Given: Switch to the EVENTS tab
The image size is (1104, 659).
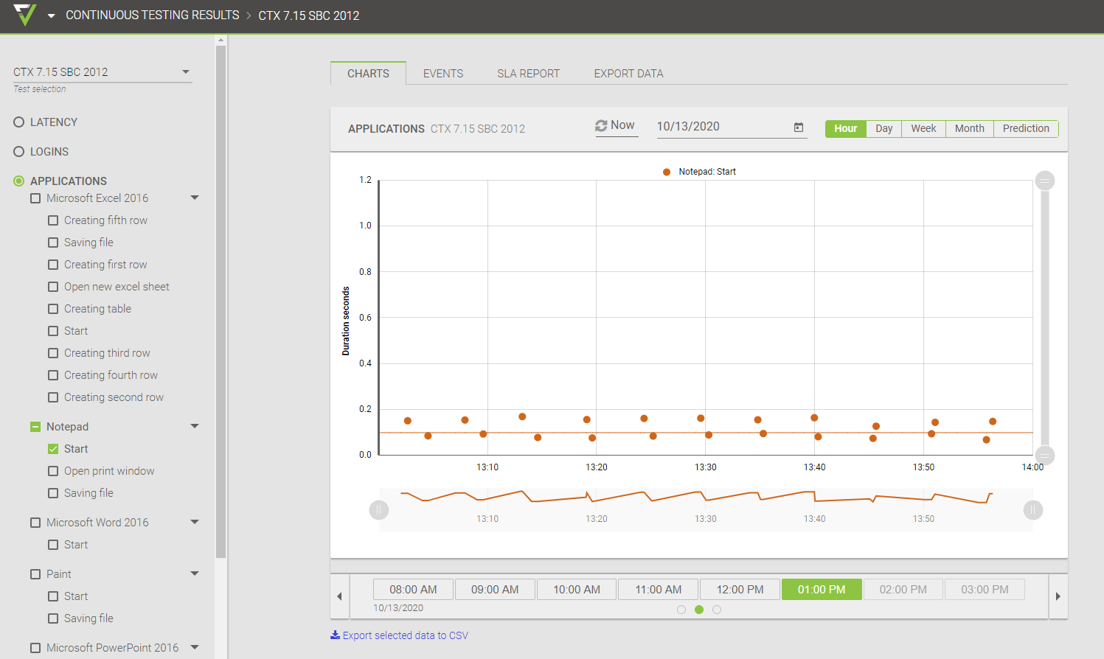Looking at the screenshot, I should [x=443, y=74].
